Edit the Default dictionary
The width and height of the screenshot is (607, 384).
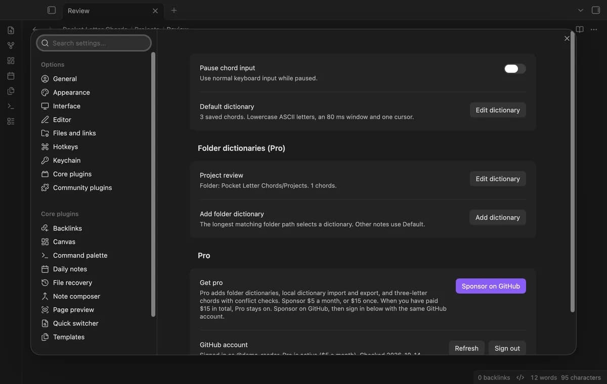[498, 110]
